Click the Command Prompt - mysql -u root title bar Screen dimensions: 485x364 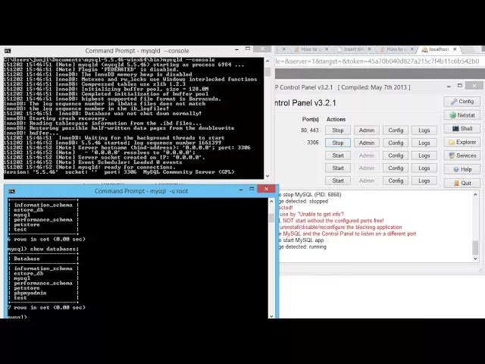tap(141, 191)
